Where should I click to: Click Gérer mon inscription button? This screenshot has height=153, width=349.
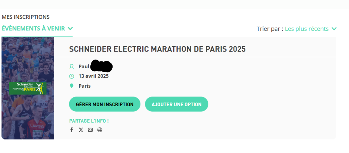pos(105,104)
